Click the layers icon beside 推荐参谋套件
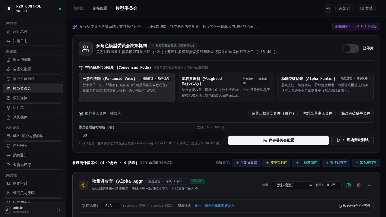The image size is (386, 217). pos(81,114)
